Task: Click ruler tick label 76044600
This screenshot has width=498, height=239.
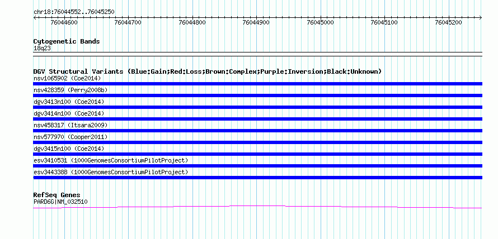Action: (64, 22)
